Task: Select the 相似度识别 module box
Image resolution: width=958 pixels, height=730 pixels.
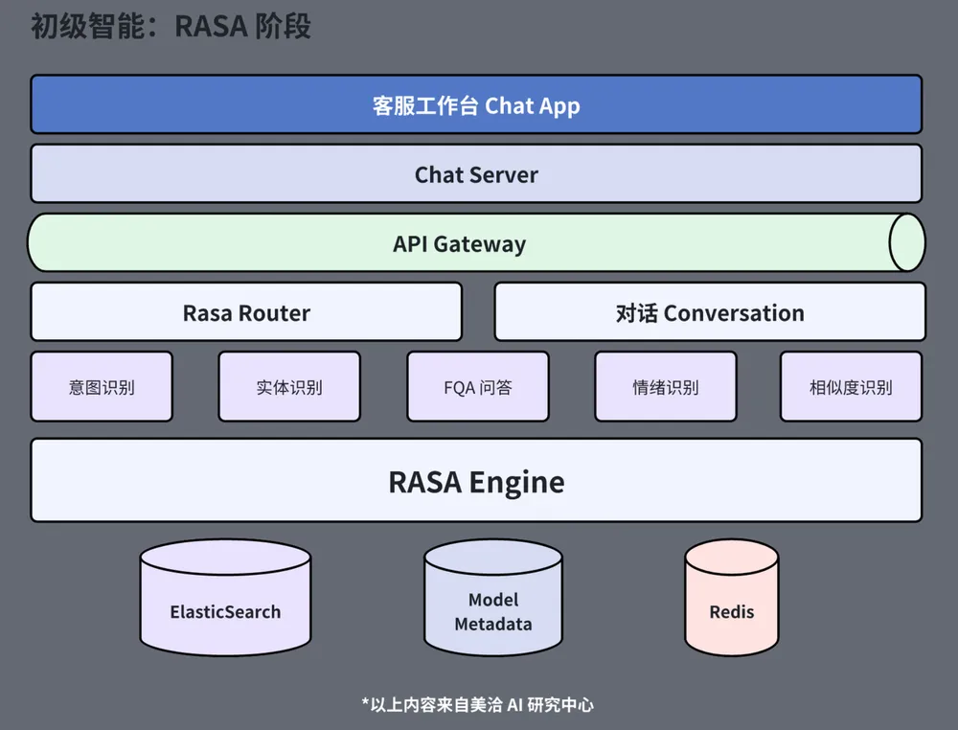Action: click(x=851, y=387)
